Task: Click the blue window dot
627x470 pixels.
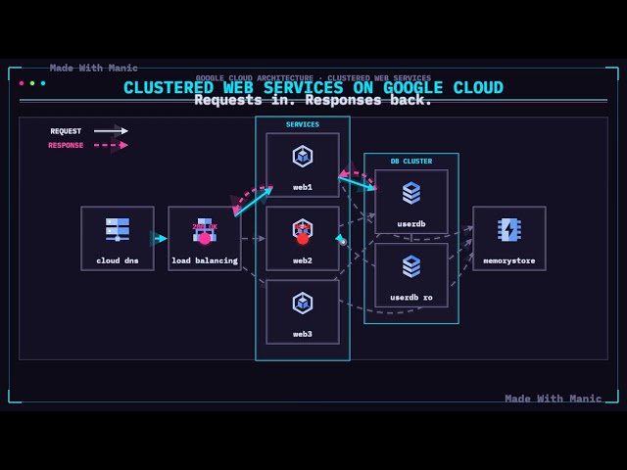Action: [43, 83]
